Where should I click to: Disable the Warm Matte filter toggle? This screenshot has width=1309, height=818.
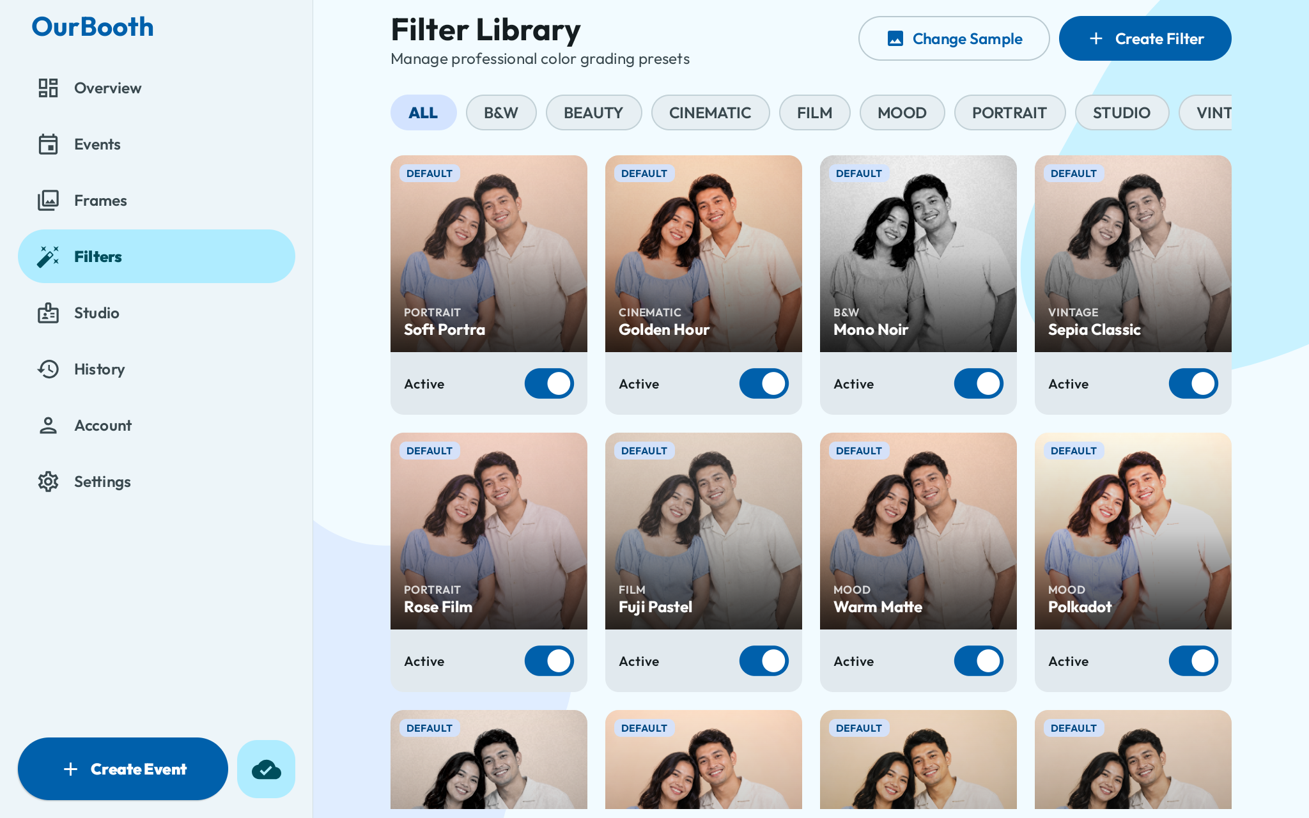pos(979,661)
